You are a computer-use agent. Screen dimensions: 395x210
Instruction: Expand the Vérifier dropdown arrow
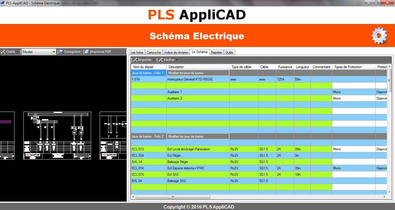coord(177,60)
